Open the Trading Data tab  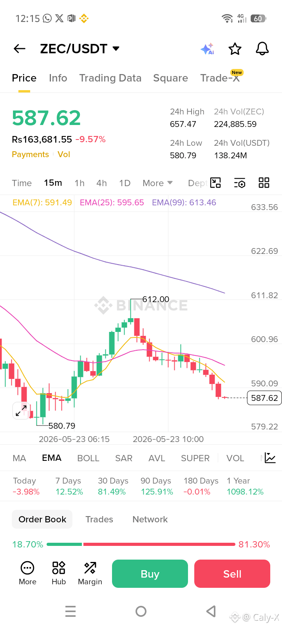(x=110, y=78)
